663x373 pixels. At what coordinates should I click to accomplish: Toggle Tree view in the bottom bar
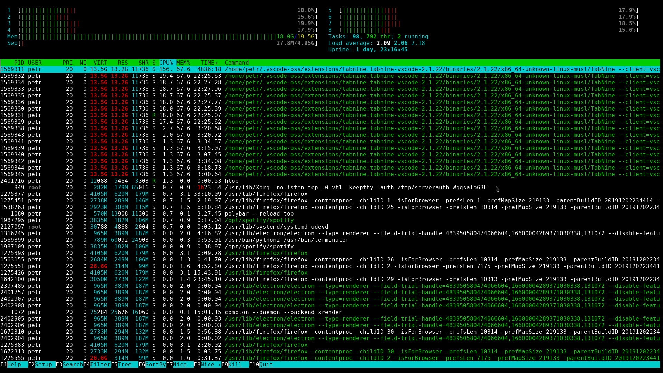pyautogui.click(x=124, y=365)
